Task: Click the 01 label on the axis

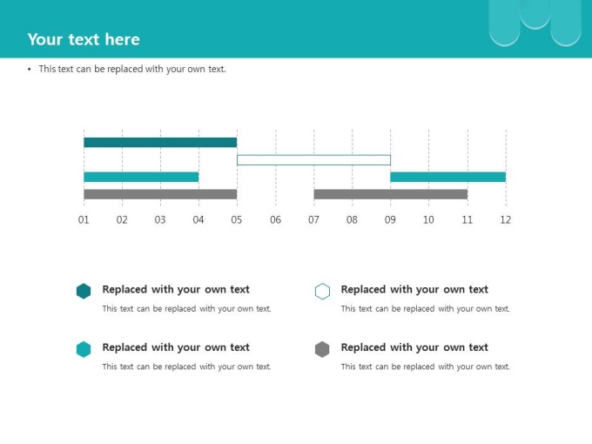Action: [84, 220]
